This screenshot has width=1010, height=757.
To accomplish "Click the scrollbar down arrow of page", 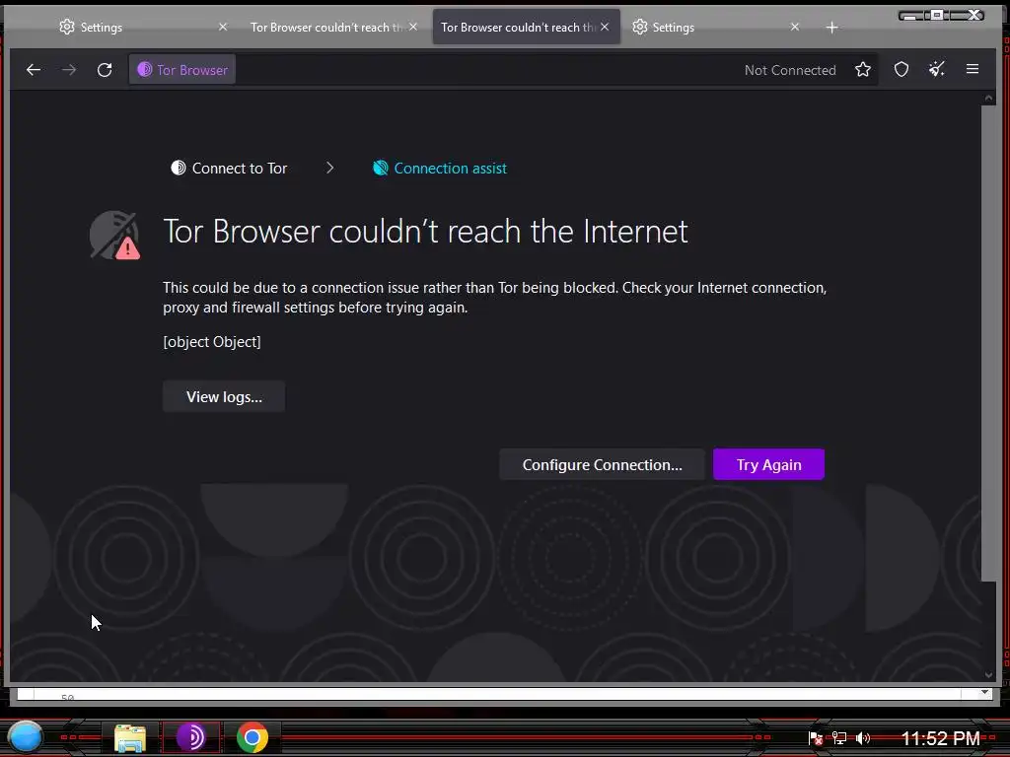I will click(988, 674).
